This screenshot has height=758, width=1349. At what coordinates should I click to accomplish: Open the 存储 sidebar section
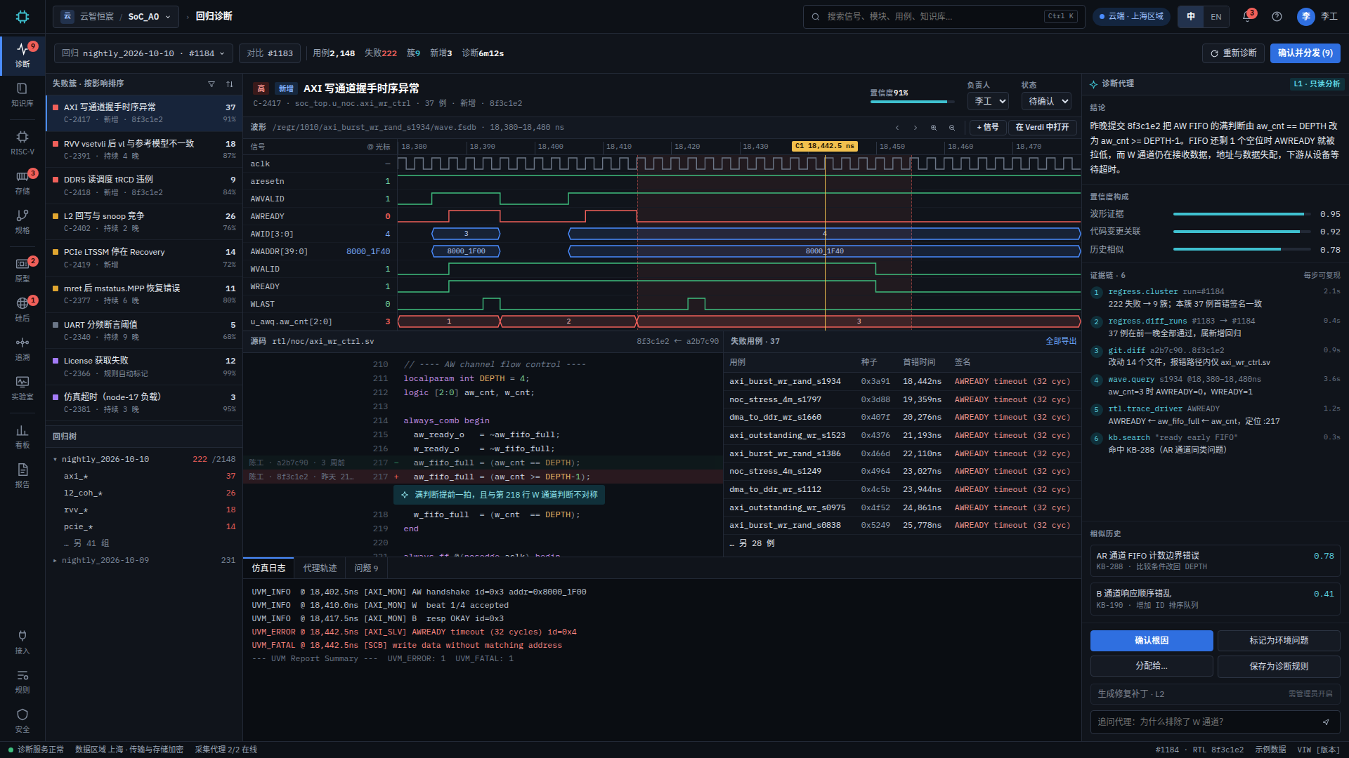(x=22, y=182)
